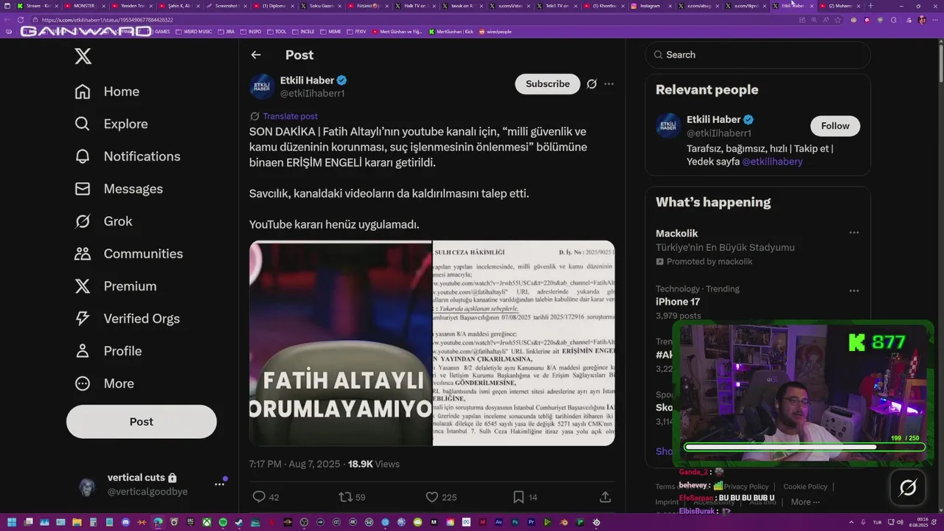
Task: Switch to the Screenshot browser tab
Action: (225, 6)
